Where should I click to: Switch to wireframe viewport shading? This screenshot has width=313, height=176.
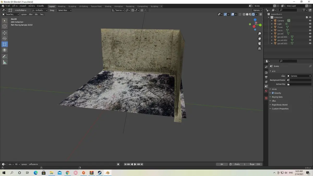click(x=244, y=14)
